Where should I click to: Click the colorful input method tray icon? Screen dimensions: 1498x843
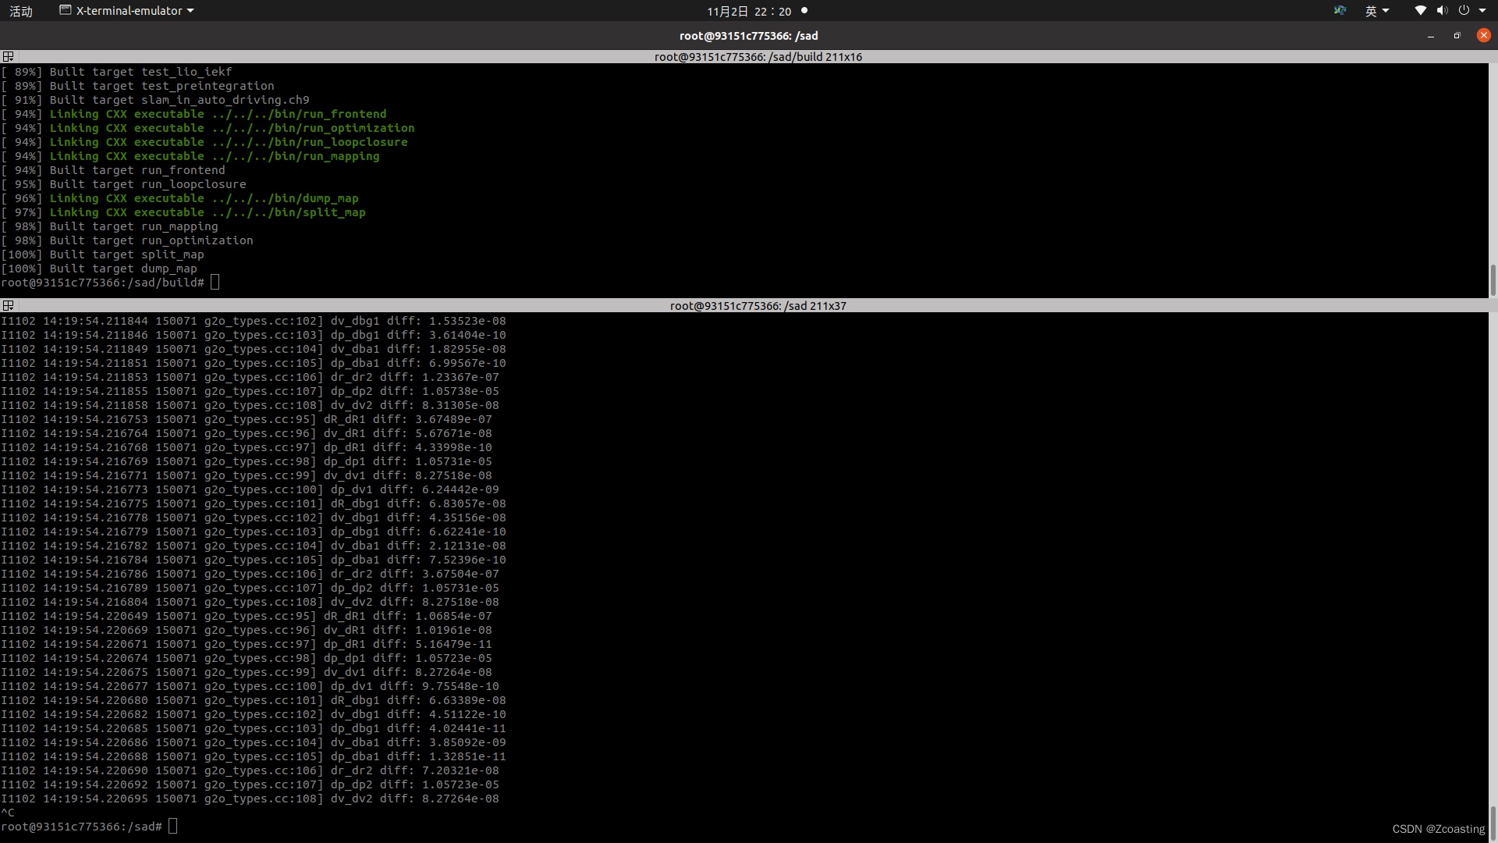coord(1340,11)
